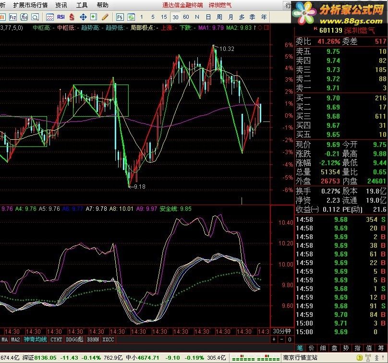
Task: Switch to the 笔 tick panel tab
Action: tap(300, 348)
